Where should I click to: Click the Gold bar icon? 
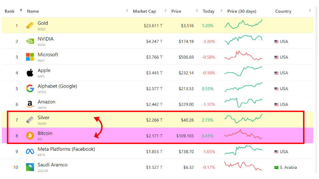coord(30,25)
